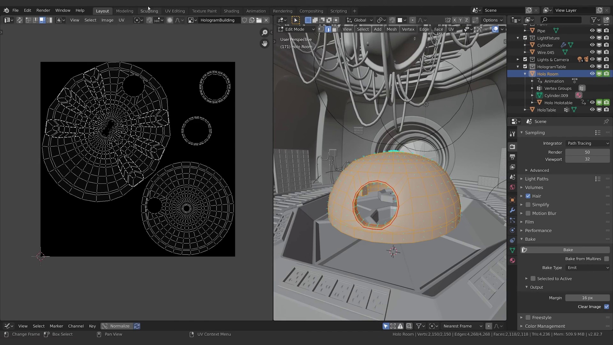The image size is (613, 345).
Task: Click the zoom magnifier in UV editor
Action: 264,33
